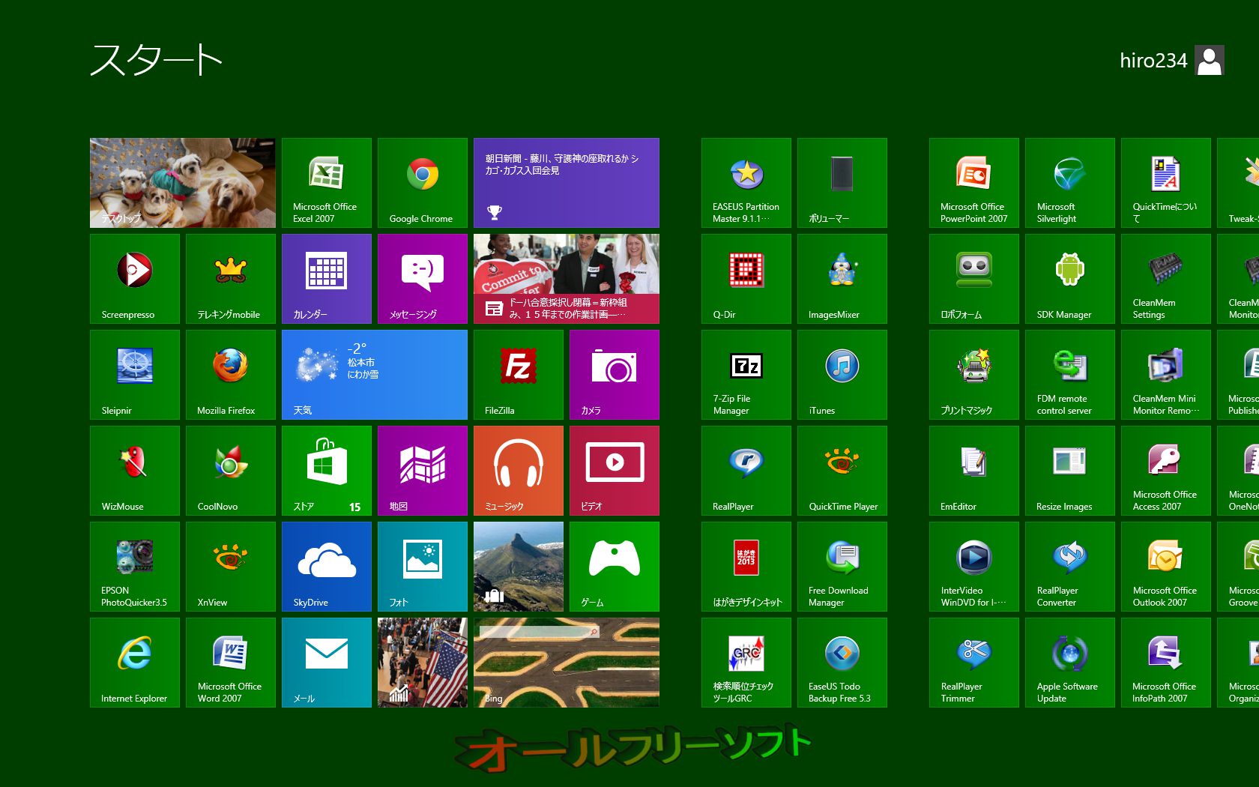Screen dimensions: 1259x787
Task: Launch Q-Dir tile
Action: tap(746, 279)
